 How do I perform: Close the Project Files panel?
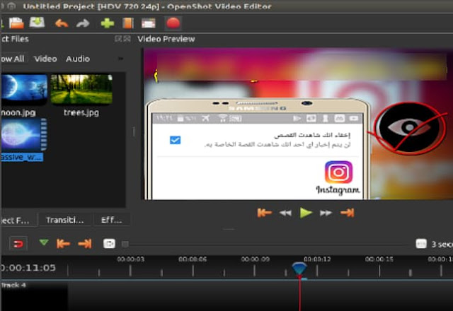coord(127,39)
